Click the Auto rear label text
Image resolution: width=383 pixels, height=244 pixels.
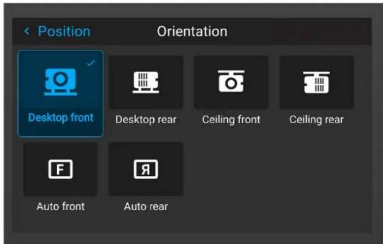(146, 206)
